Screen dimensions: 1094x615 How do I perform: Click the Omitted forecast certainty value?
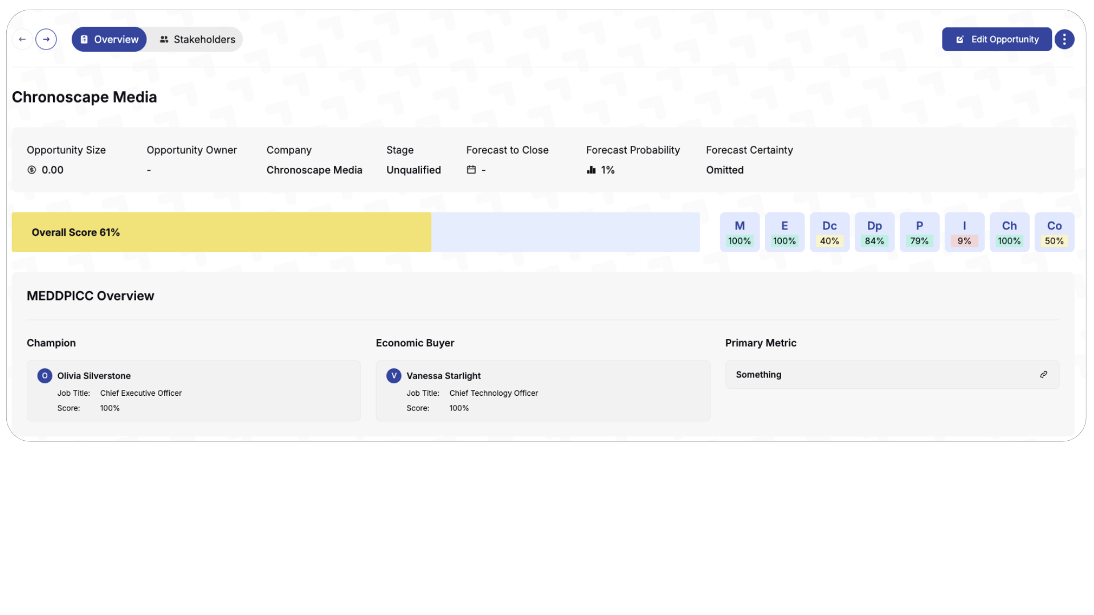[724, 170]
